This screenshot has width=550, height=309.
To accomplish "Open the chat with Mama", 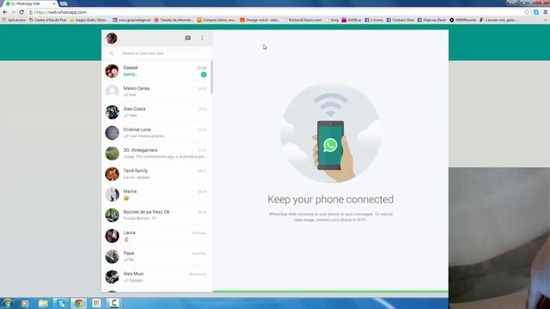I will coord(156,195).
